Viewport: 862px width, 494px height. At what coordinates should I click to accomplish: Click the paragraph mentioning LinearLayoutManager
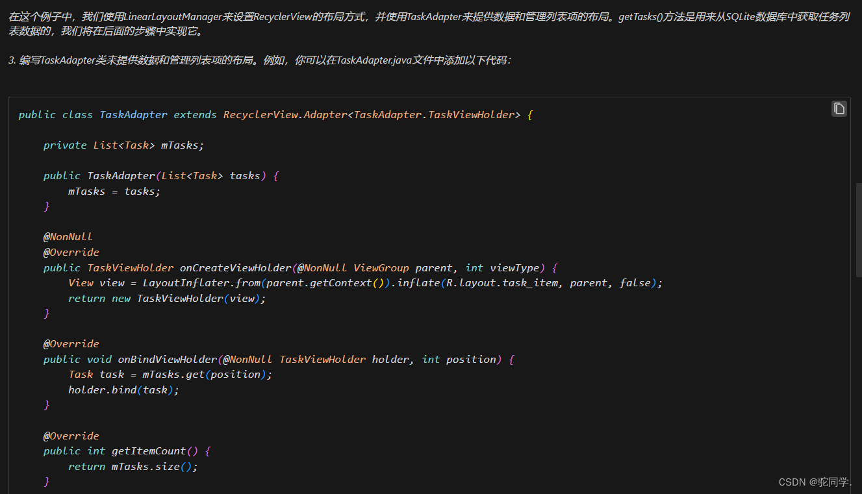click(429, 23)
